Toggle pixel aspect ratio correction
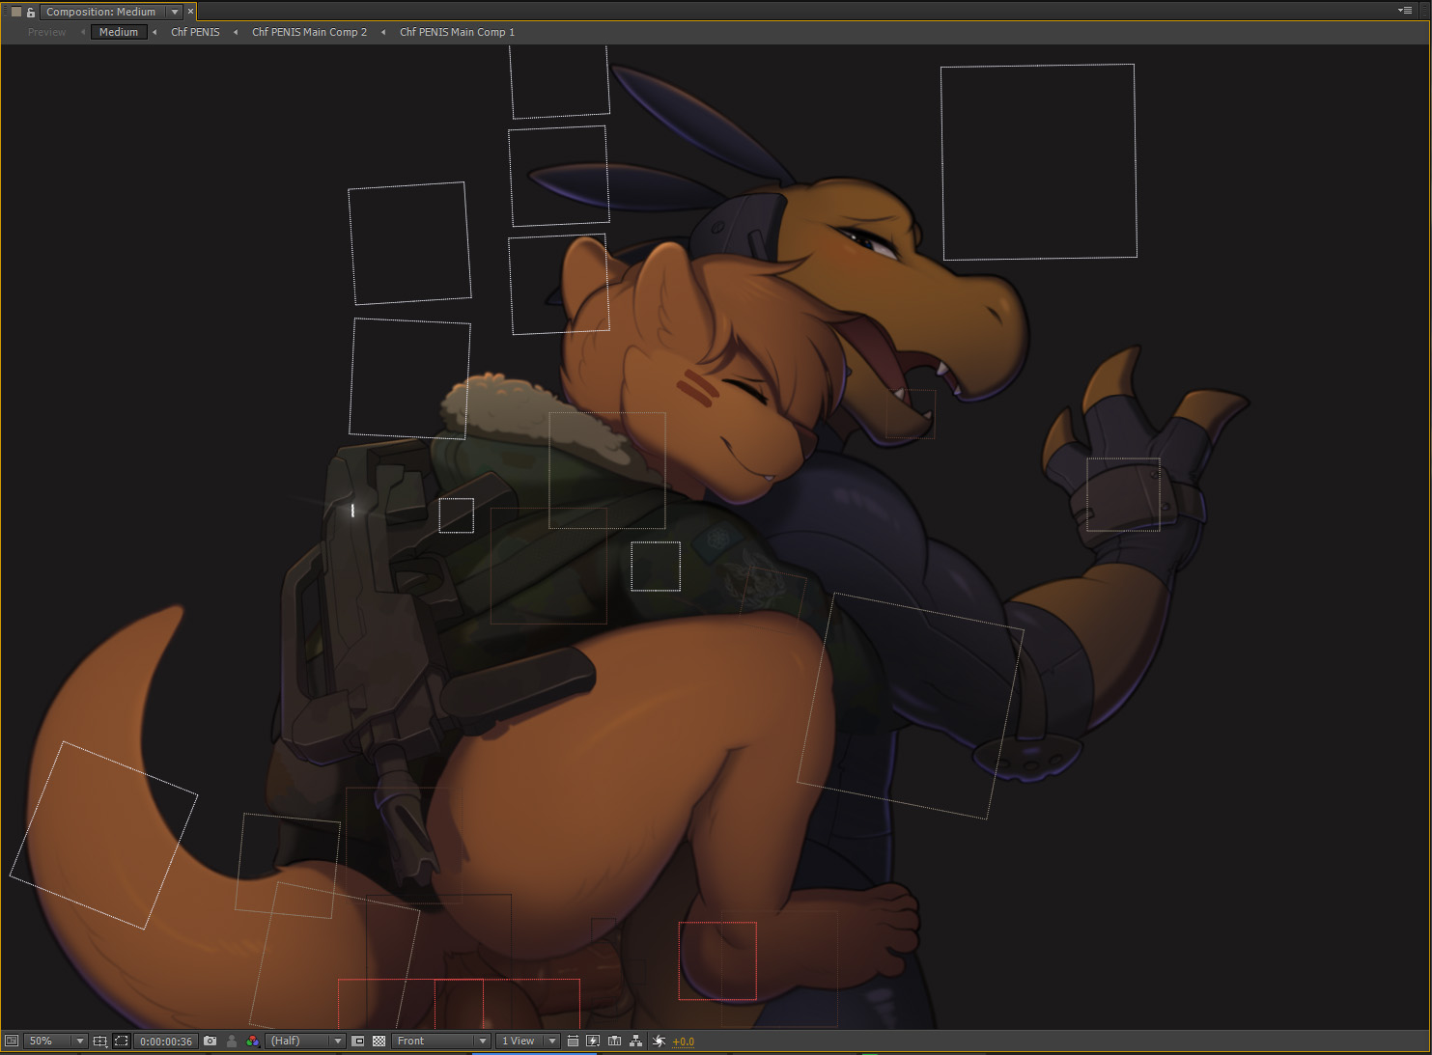Image resolution: width=1432 pixels, height=1055 pixels. (573, 1041)
